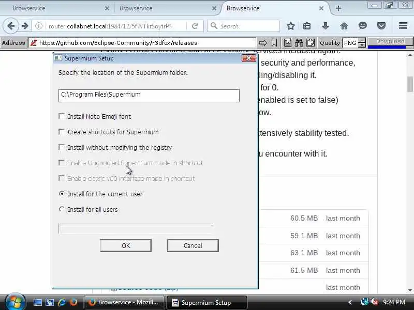The width and height of the screenshot is (414, 310).
Task: Open site info icon in URL bar
Action: (39, 26)
